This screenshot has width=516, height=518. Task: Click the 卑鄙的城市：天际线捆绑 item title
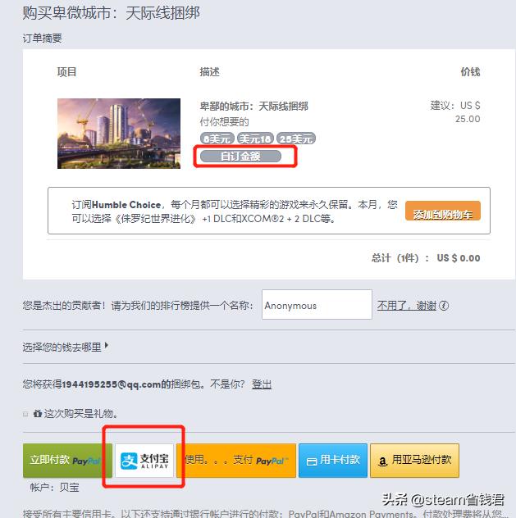253,107
